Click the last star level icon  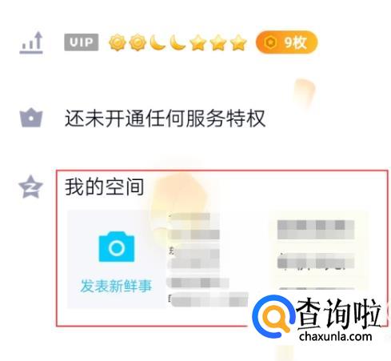click(x=238, y=42)
